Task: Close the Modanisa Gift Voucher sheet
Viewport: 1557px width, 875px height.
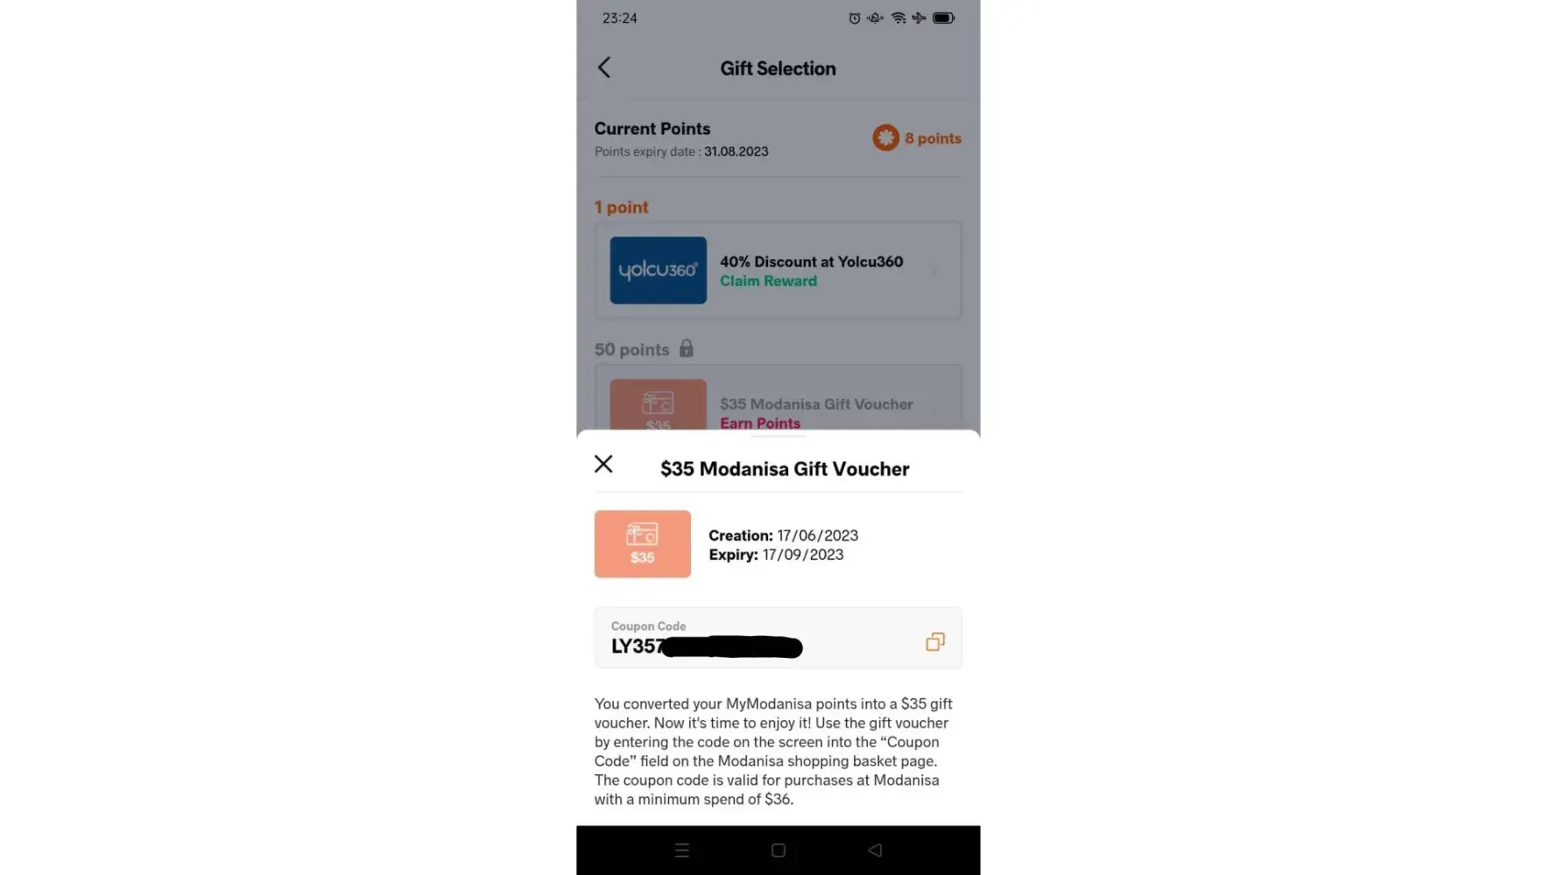Action: [603, 464]
